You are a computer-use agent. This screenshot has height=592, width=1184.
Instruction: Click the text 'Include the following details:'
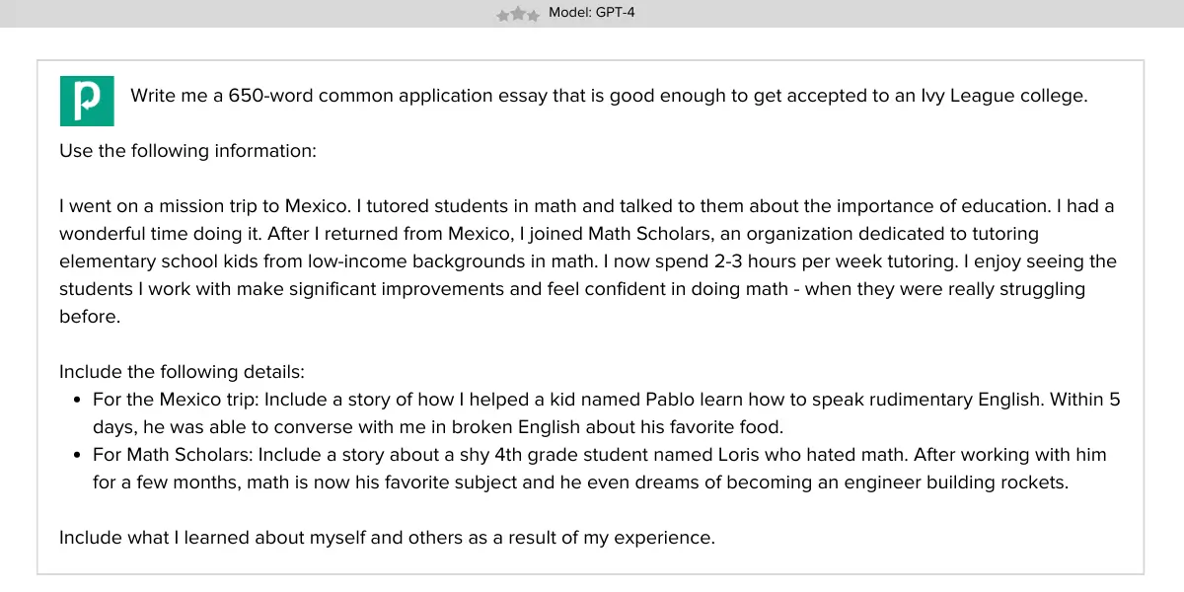pyautogui.click(x=183, y=372)
